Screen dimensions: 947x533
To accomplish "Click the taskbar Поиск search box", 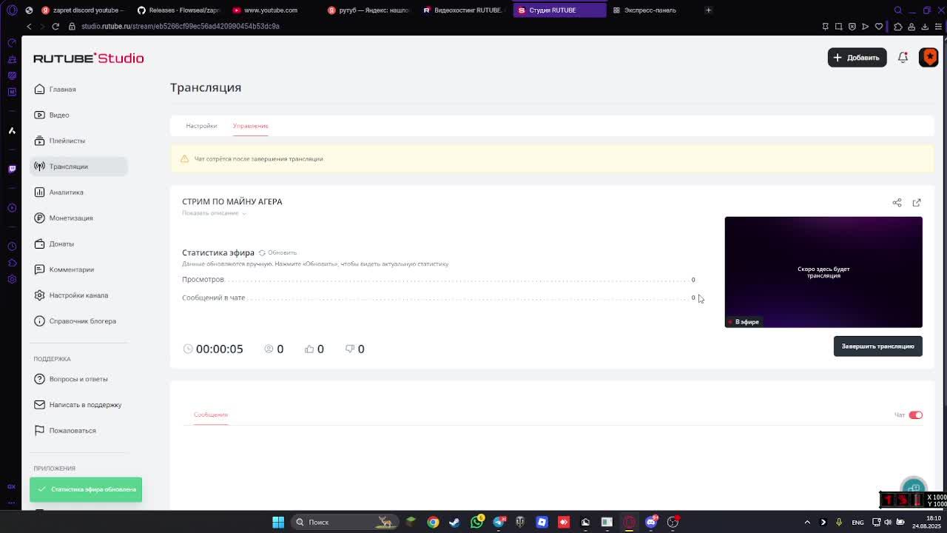I will [346, 522].
